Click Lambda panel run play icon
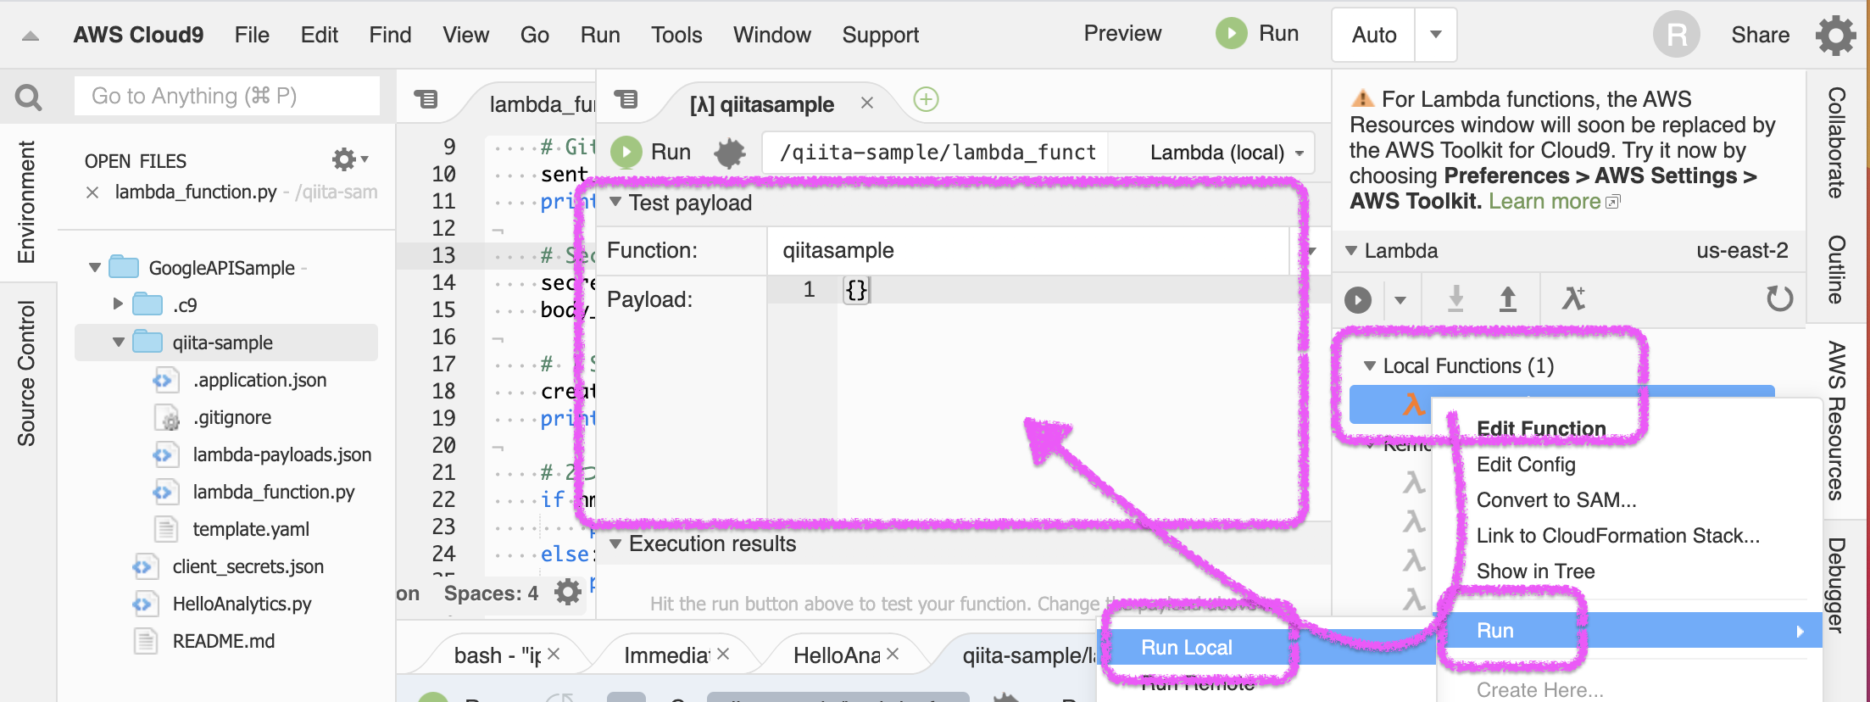The height and width of the screenshot is (702, 1870). point(1358,299)
